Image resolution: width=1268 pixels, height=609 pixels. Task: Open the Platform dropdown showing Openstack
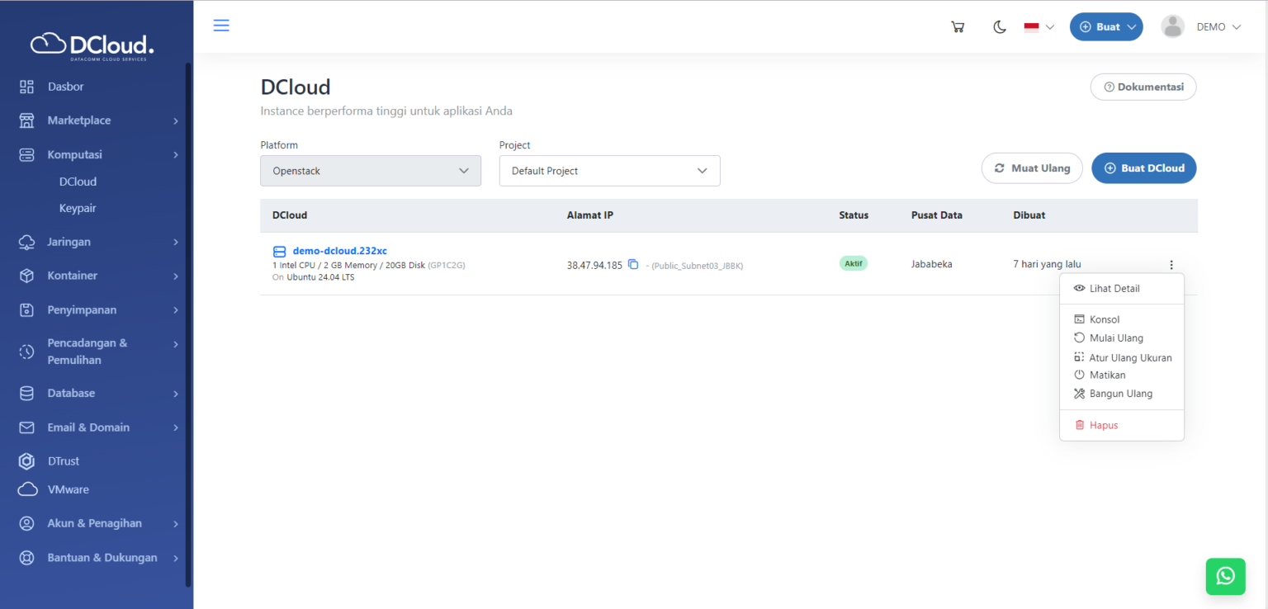tap(371, 171)
